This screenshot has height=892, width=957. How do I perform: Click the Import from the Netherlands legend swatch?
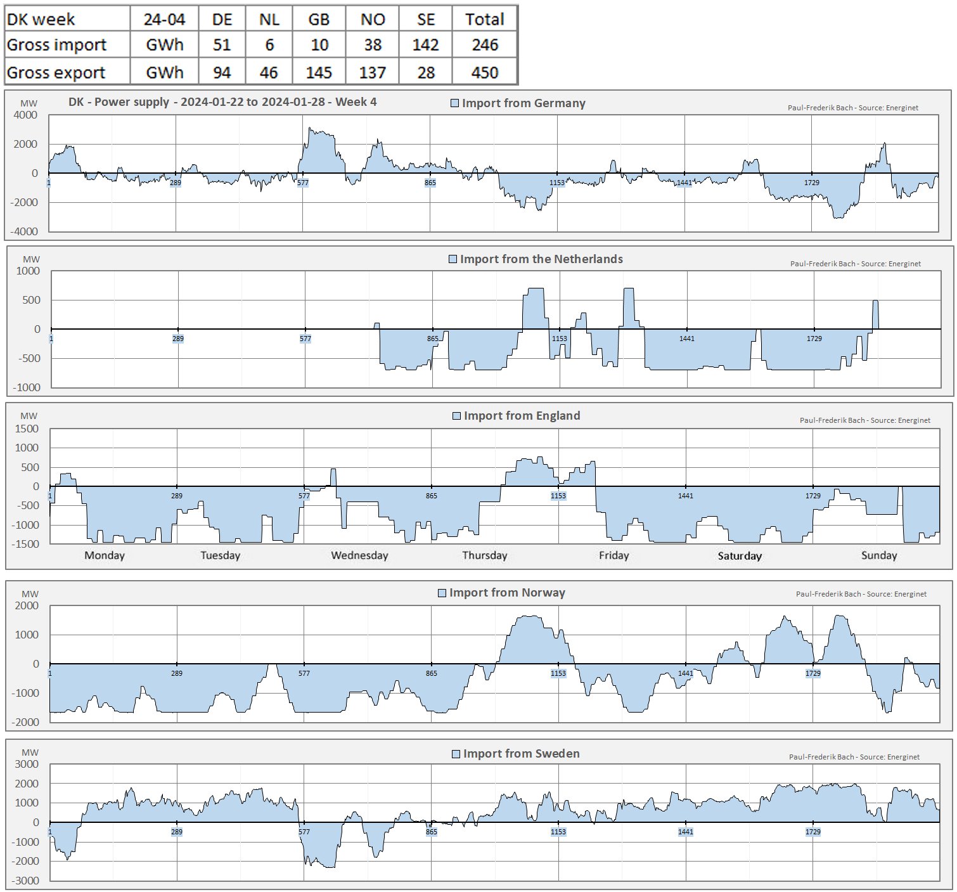453,259
